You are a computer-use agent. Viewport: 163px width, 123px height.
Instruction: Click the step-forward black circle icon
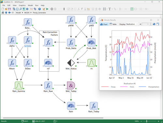coord(52,9)
